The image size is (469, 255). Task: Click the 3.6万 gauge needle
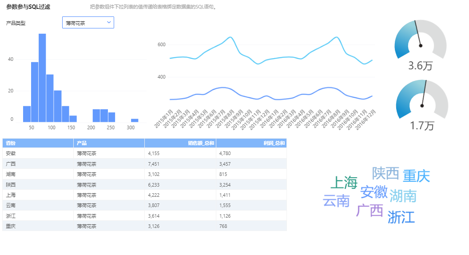(418, 33)
